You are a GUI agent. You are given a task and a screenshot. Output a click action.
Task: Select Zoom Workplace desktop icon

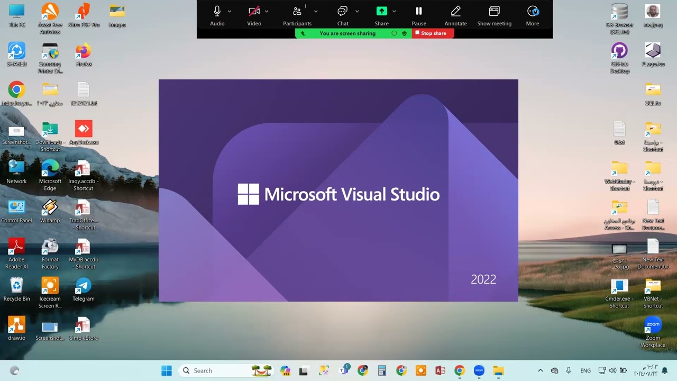(653, 332)
